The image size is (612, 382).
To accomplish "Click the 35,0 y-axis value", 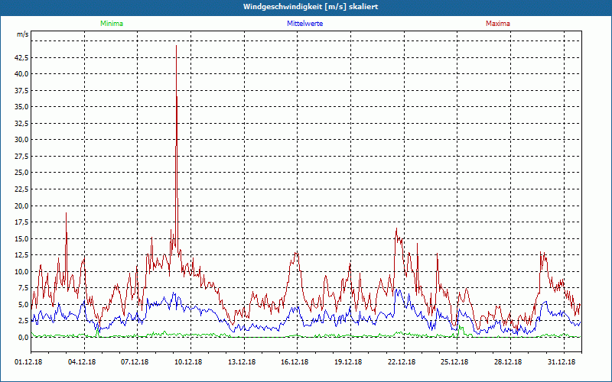I will (x=21, y=107).
